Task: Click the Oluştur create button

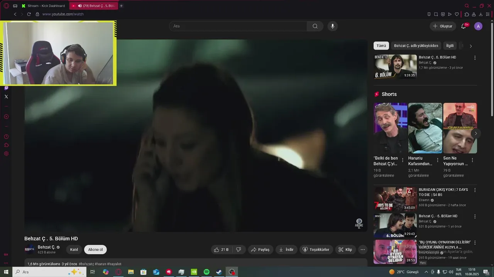Action: point(443,26)
